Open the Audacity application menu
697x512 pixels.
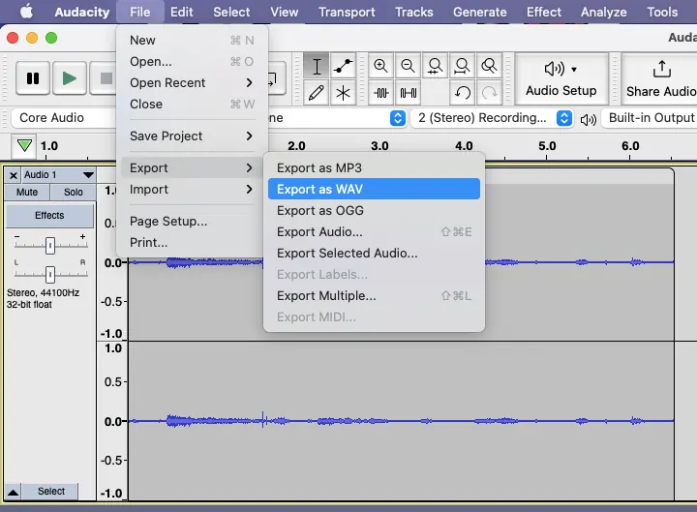point(81,12)
